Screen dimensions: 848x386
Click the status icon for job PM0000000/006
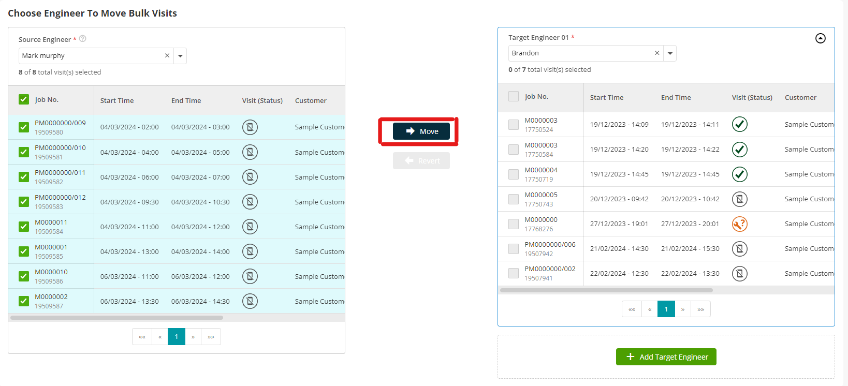pos(740,249)
